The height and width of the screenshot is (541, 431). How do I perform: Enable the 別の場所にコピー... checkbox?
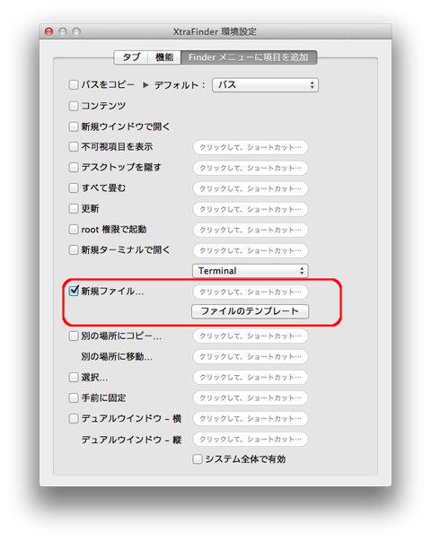[x=74, y=336]
